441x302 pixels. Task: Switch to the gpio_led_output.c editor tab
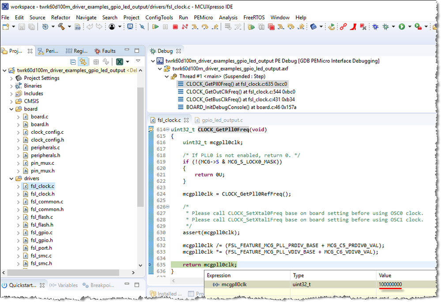219,120
